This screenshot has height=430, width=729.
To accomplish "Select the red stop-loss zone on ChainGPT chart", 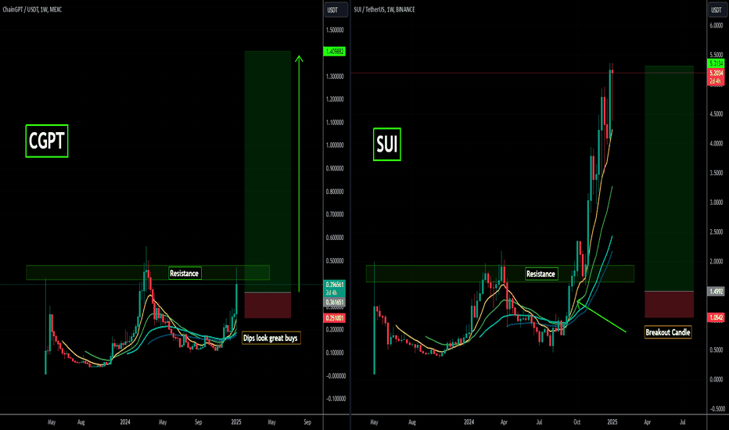I will pyautogui.click(x=268, y=306).
